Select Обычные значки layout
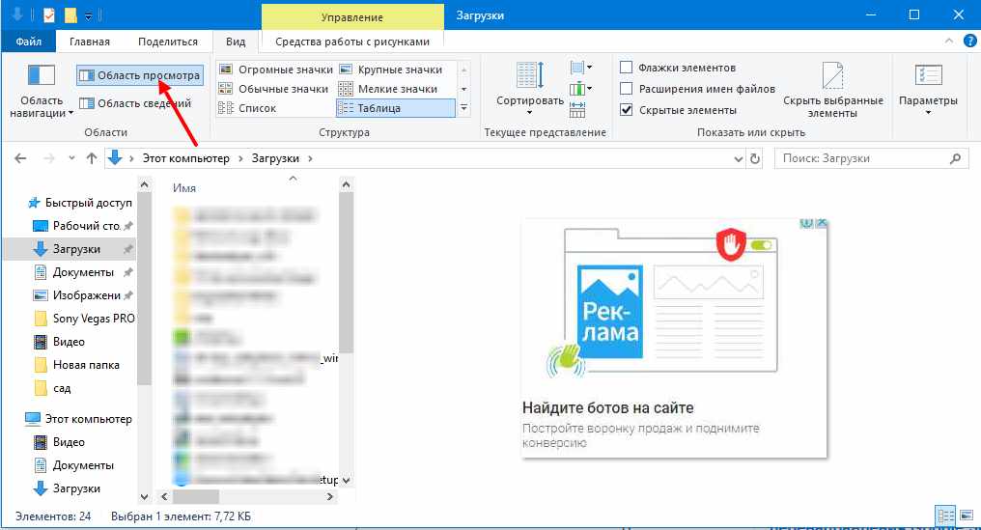Viewport: 981px width, 530px height. coord(273,89)
